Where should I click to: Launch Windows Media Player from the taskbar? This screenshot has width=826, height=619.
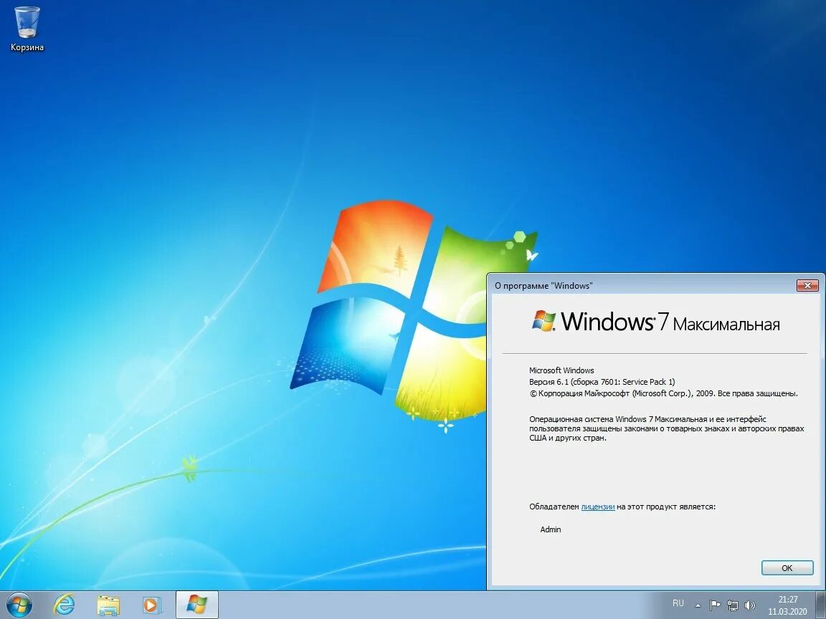pyautogui.click(x=152, y=605)
